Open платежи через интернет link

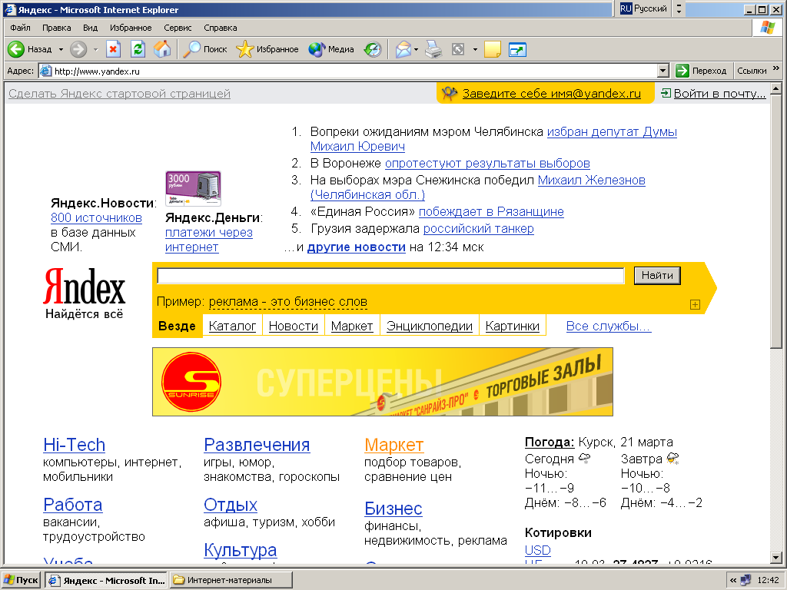209,240
